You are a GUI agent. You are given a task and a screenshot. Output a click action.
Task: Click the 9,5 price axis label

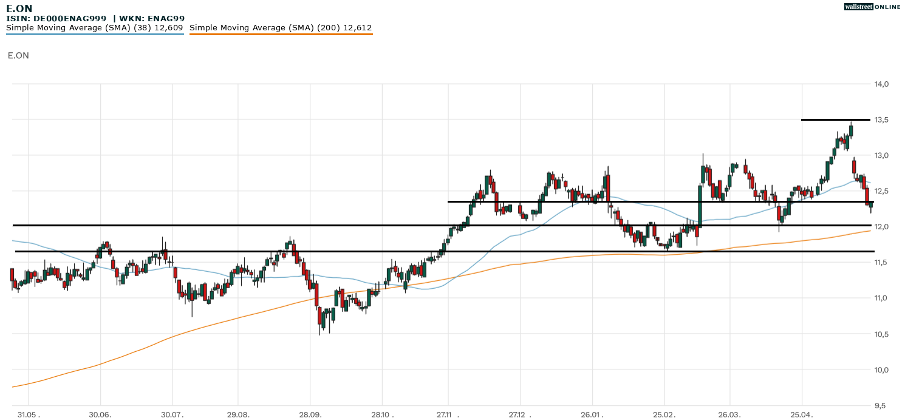(x=882, y=405)
